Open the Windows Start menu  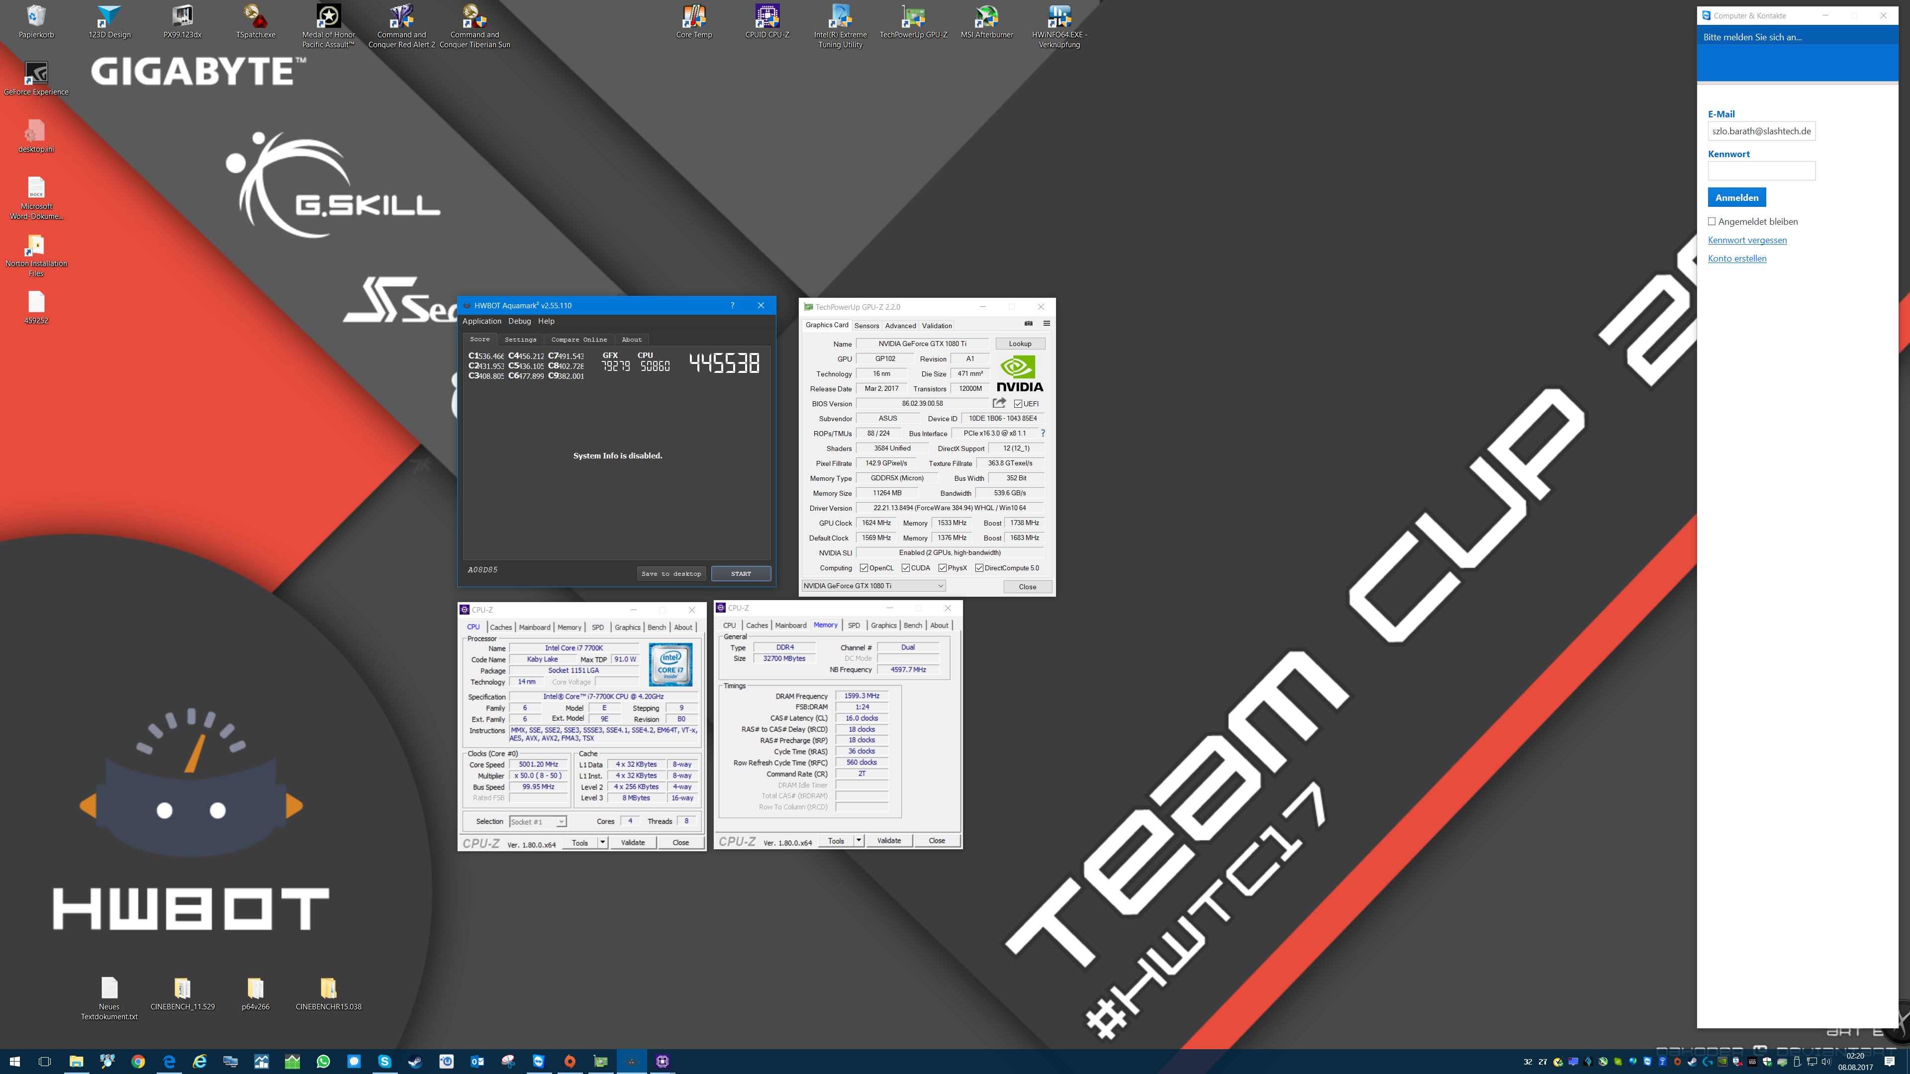click(15, 1061)
